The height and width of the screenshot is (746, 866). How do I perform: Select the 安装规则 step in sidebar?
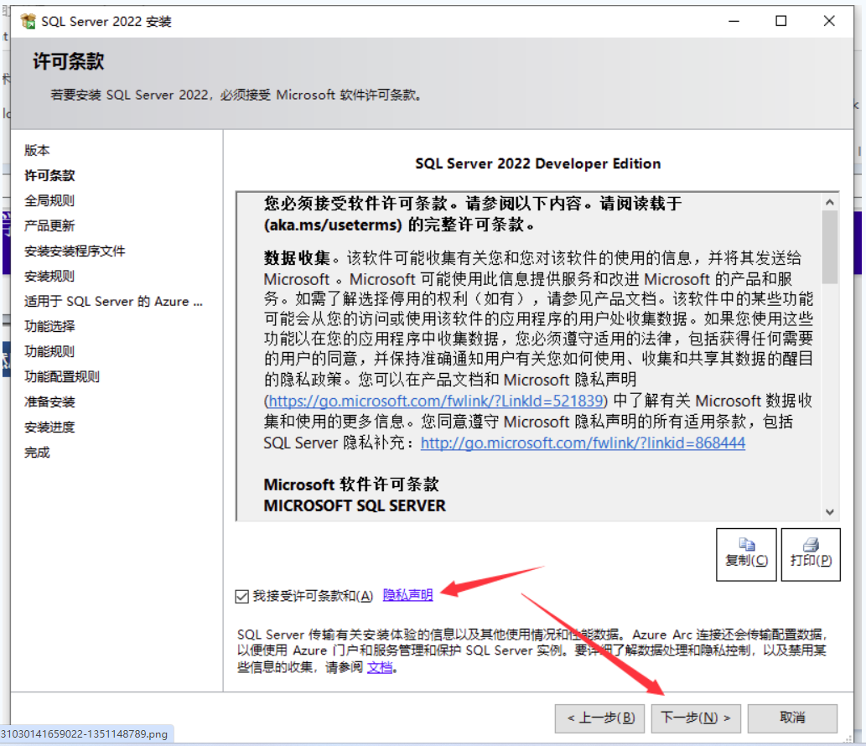coord(49,276)
